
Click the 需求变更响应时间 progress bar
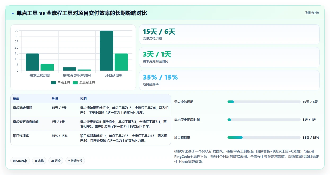[x=264, y=120]
